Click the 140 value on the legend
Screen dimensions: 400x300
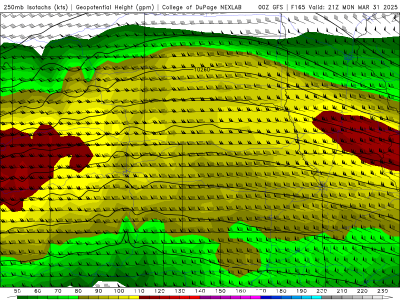(200, 291)
